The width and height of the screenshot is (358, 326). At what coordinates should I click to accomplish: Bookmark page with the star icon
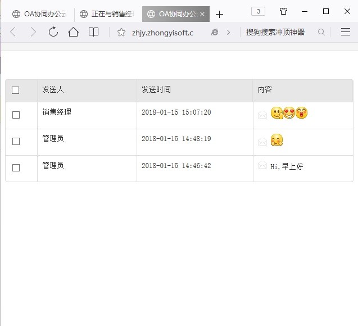(121, 32)
